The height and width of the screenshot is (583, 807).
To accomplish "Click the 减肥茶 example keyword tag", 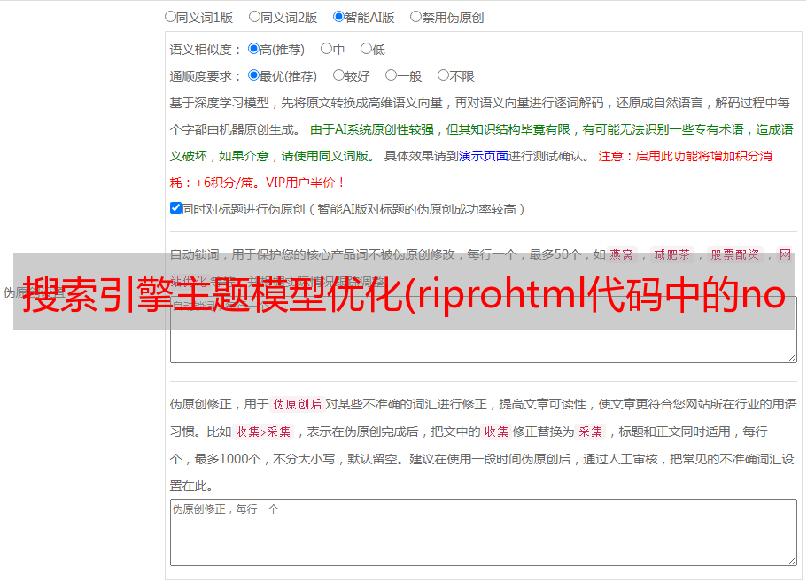I will [x=672, y=254].
